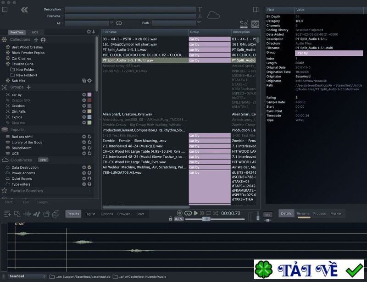Toggle the M/S button
The width and height of the screenshot is (367, 282).
pos(268,214)
